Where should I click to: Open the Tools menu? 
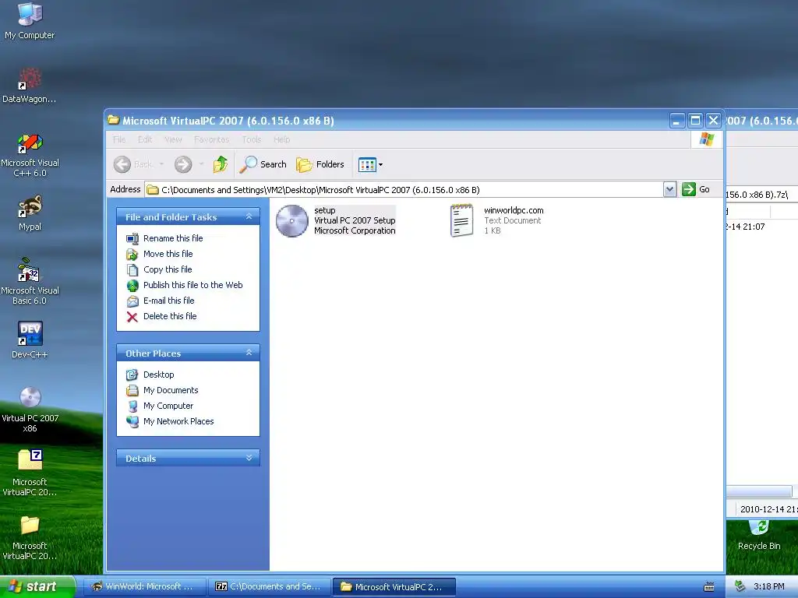[252, 139]
